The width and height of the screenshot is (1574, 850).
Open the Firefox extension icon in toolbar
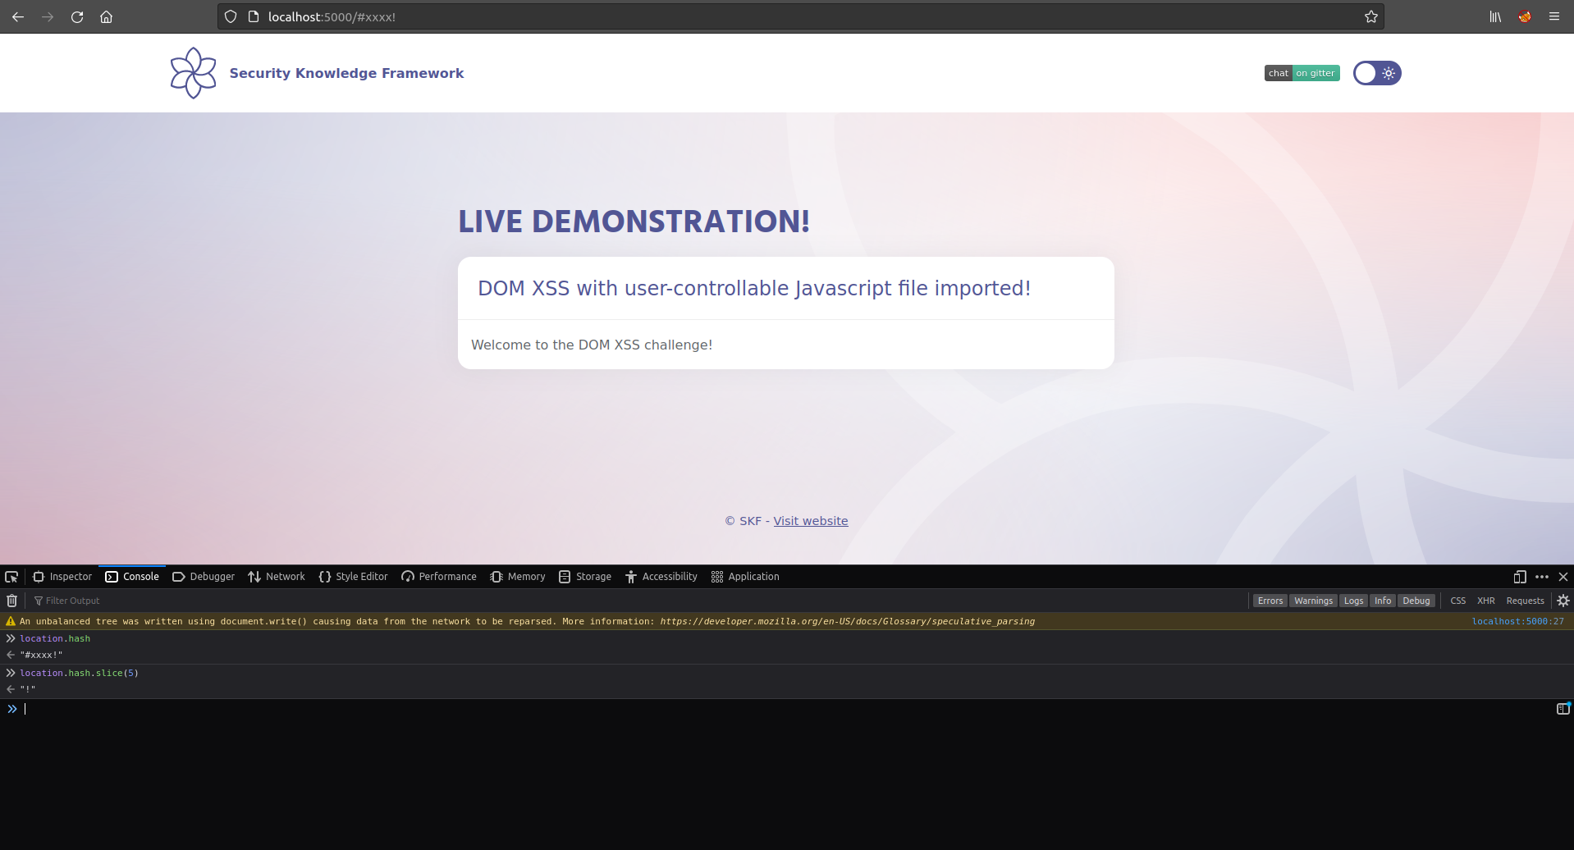[x=1525, y=16]
